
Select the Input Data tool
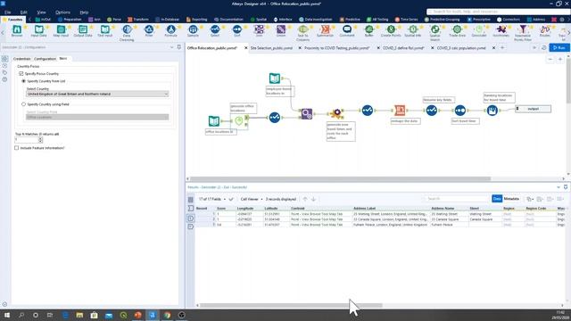point(38,30)
